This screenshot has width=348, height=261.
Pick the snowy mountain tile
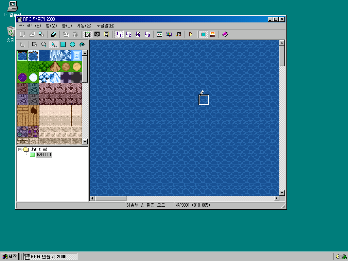tap(55, 77)
